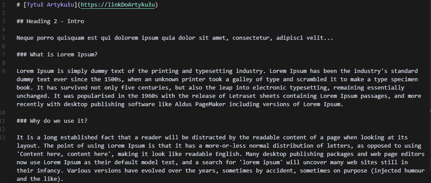Open the https://linkDoArtykułu link
The image size is (431, 183).
[118, 5]
